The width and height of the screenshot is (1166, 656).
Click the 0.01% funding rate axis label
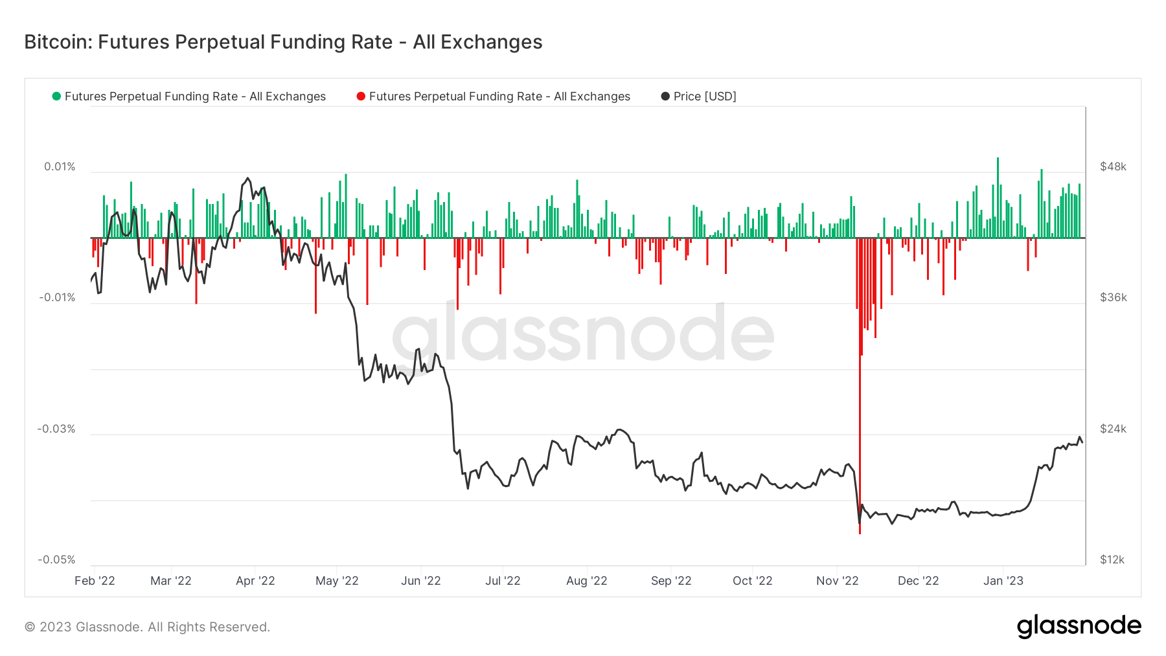[60, 166]
